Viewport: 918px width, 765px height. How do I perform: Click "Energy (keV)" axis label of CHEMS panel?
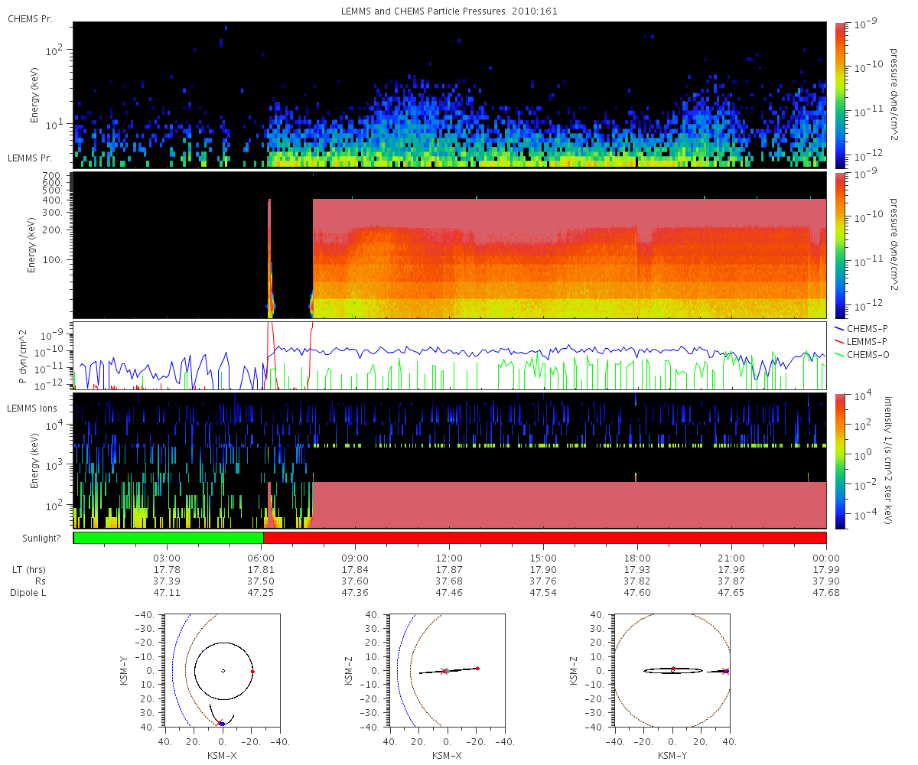tap(34, 95)
